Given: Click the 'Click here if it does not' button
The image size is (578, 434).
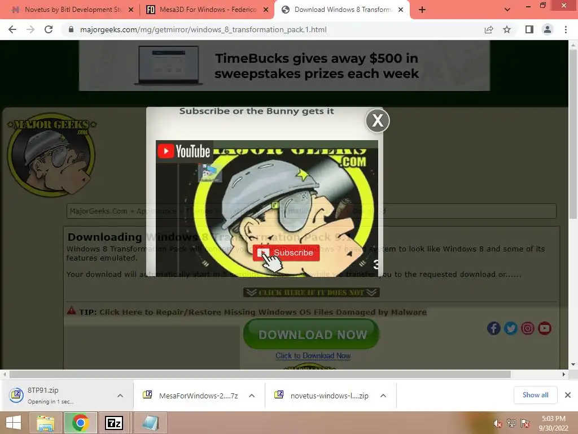Looking at the screenshot, I should pos(312,292).
